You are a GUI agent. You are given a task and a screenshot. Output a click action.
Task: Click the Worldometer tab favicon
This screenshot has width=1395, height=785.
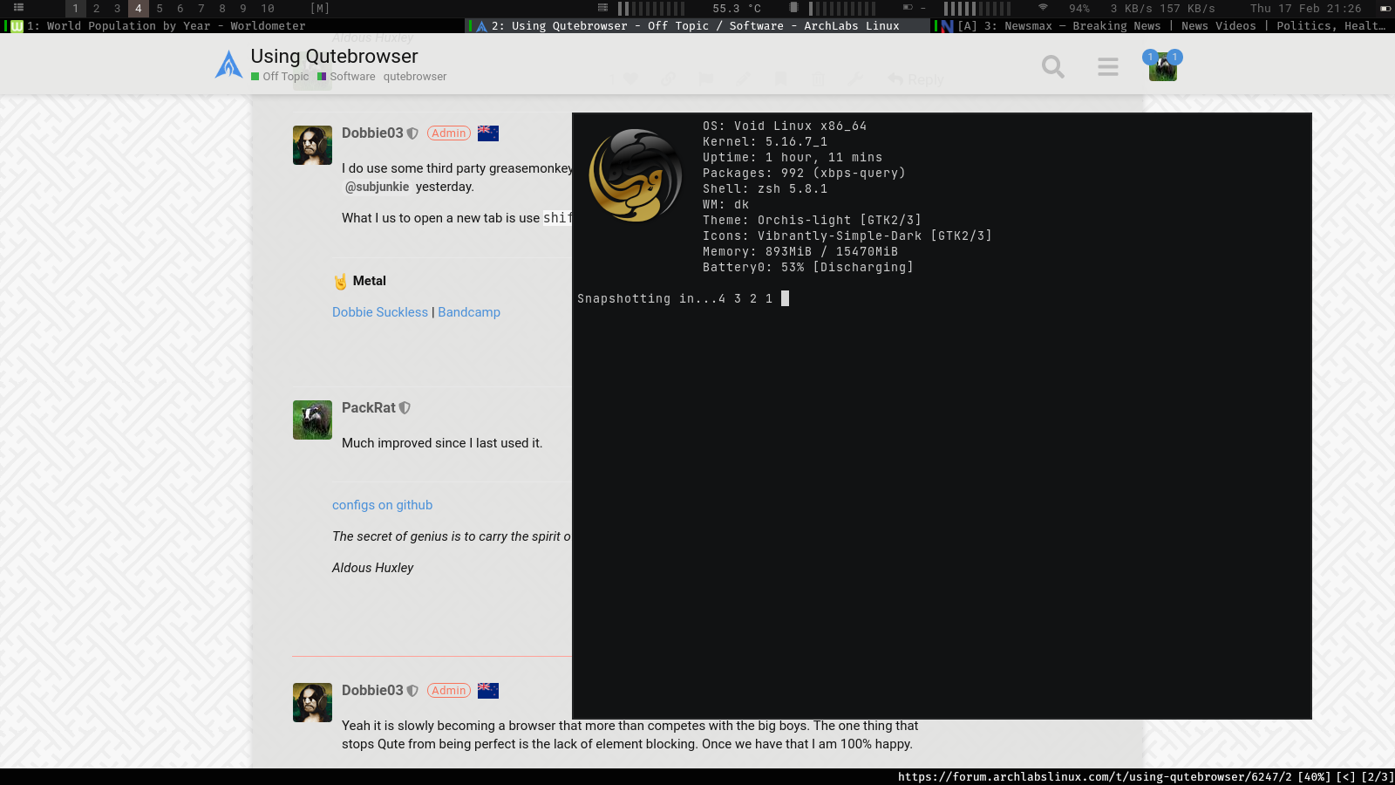[17, 26]
